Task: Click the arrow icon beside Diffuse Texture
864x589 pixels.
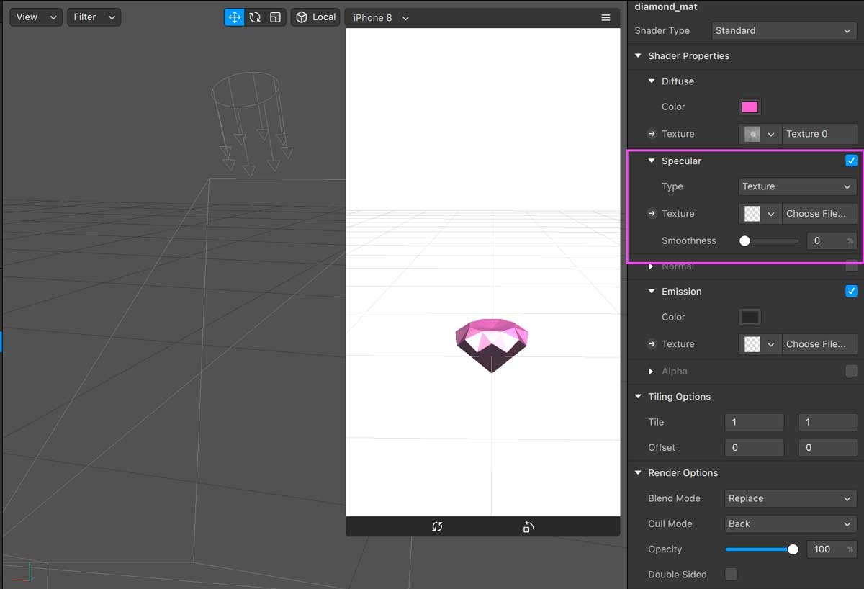Action: pos(652,134)
